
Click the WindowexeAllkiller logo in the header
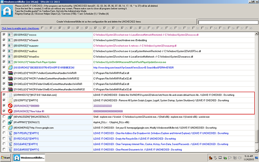click(x=7, y=11)
